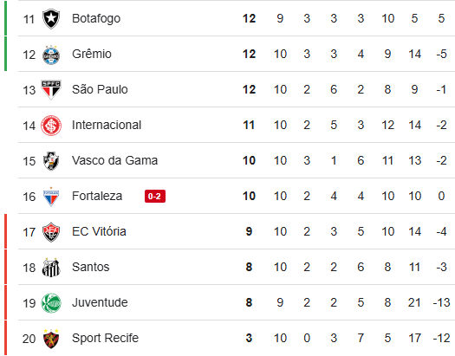Click the Internacional red crest
The height and width of the screenshot is (356, 455).
pyautogui.click(x=51, y=126)
